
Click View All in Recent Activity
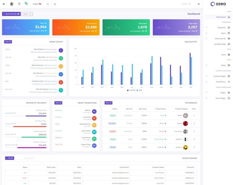pos(8,42)
